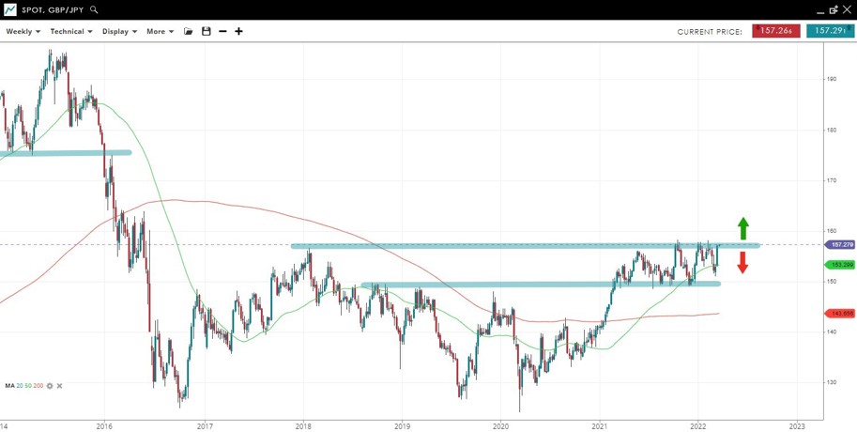Expand the Weekly timeframe dropdown
Viewport: 857px width, 432px height.
coord(23,32)
